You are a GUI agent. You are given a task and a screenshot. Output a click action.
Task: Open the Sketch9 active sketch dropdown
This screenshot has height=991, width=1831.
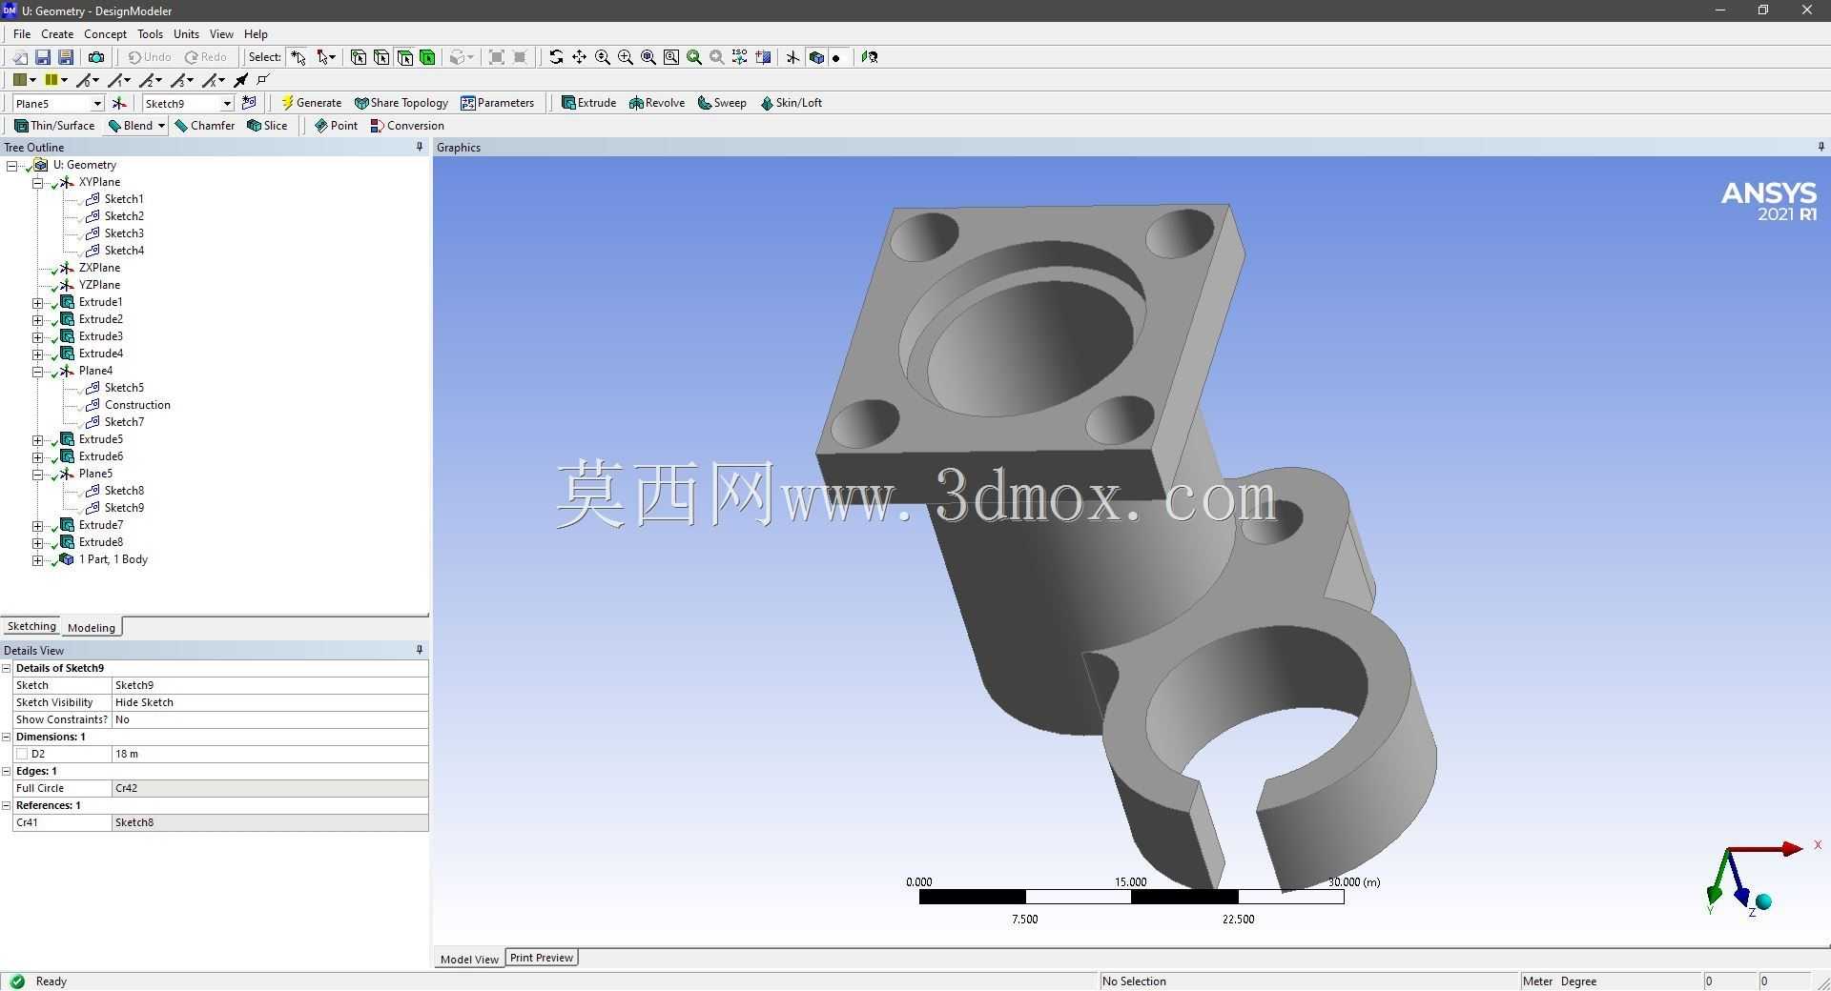pos(226,103)
